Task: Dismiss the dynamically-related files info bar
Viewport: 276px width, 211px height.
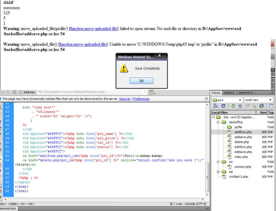Action: point(206,99)
